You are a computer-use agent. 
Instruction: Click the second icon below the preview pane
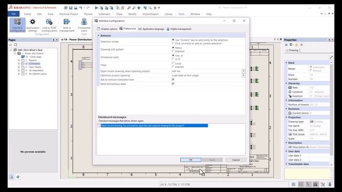click(18, 177)
